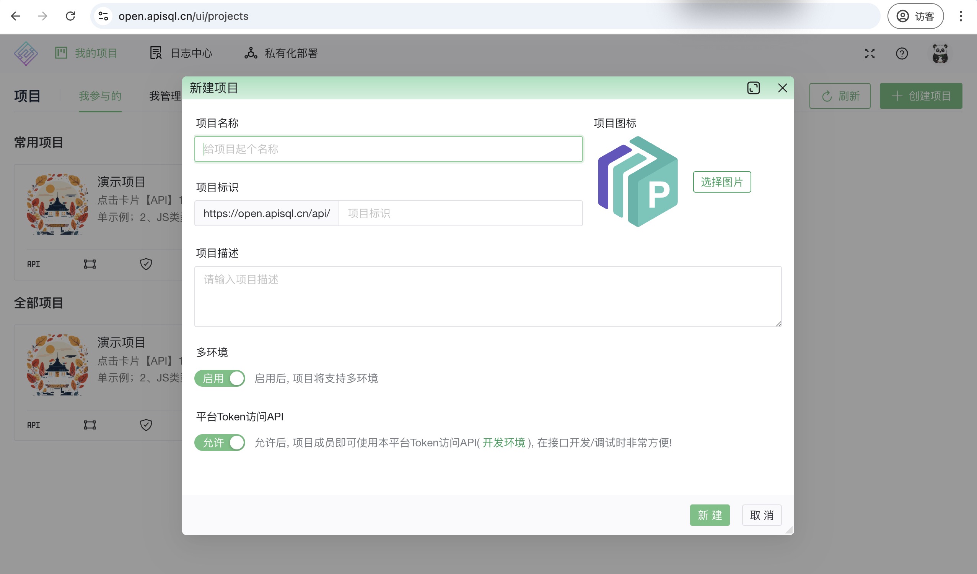977x574 pixels.
Task: Click the 选择图片 button
Action: pyautogui.click(x=721, y=182)
